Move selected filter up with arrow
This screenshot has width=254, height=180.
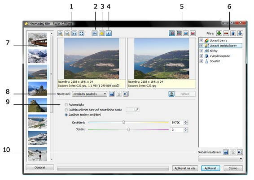(x=233, y=34)
